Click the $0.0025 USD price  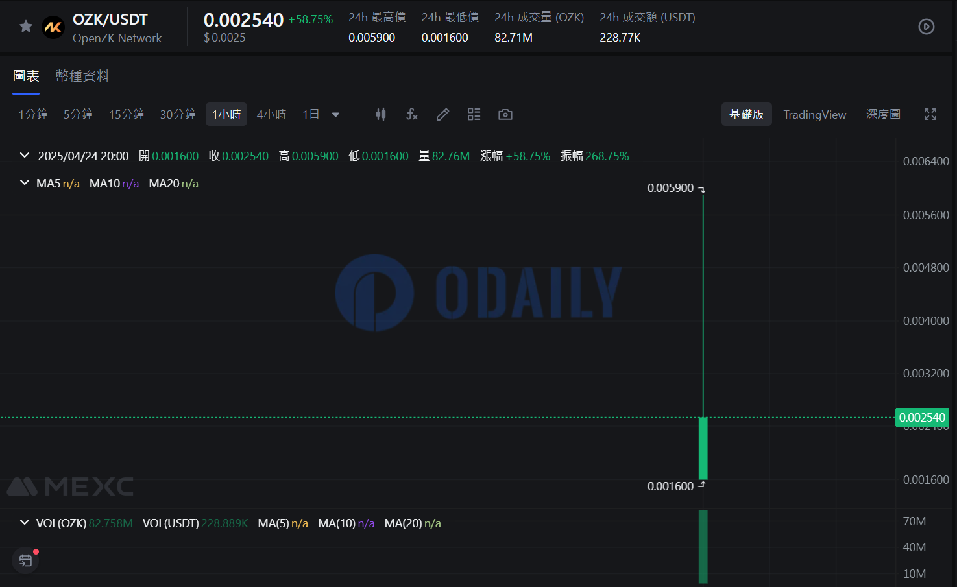point(224,38)
